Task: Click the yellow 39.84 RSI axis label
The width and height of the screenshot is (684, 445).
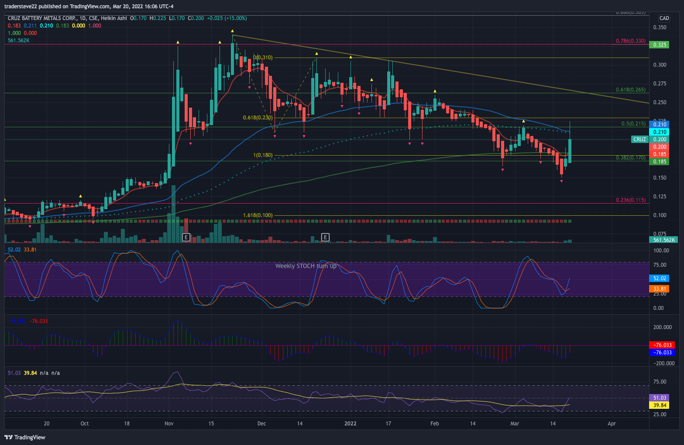Action: coord(660,405)
